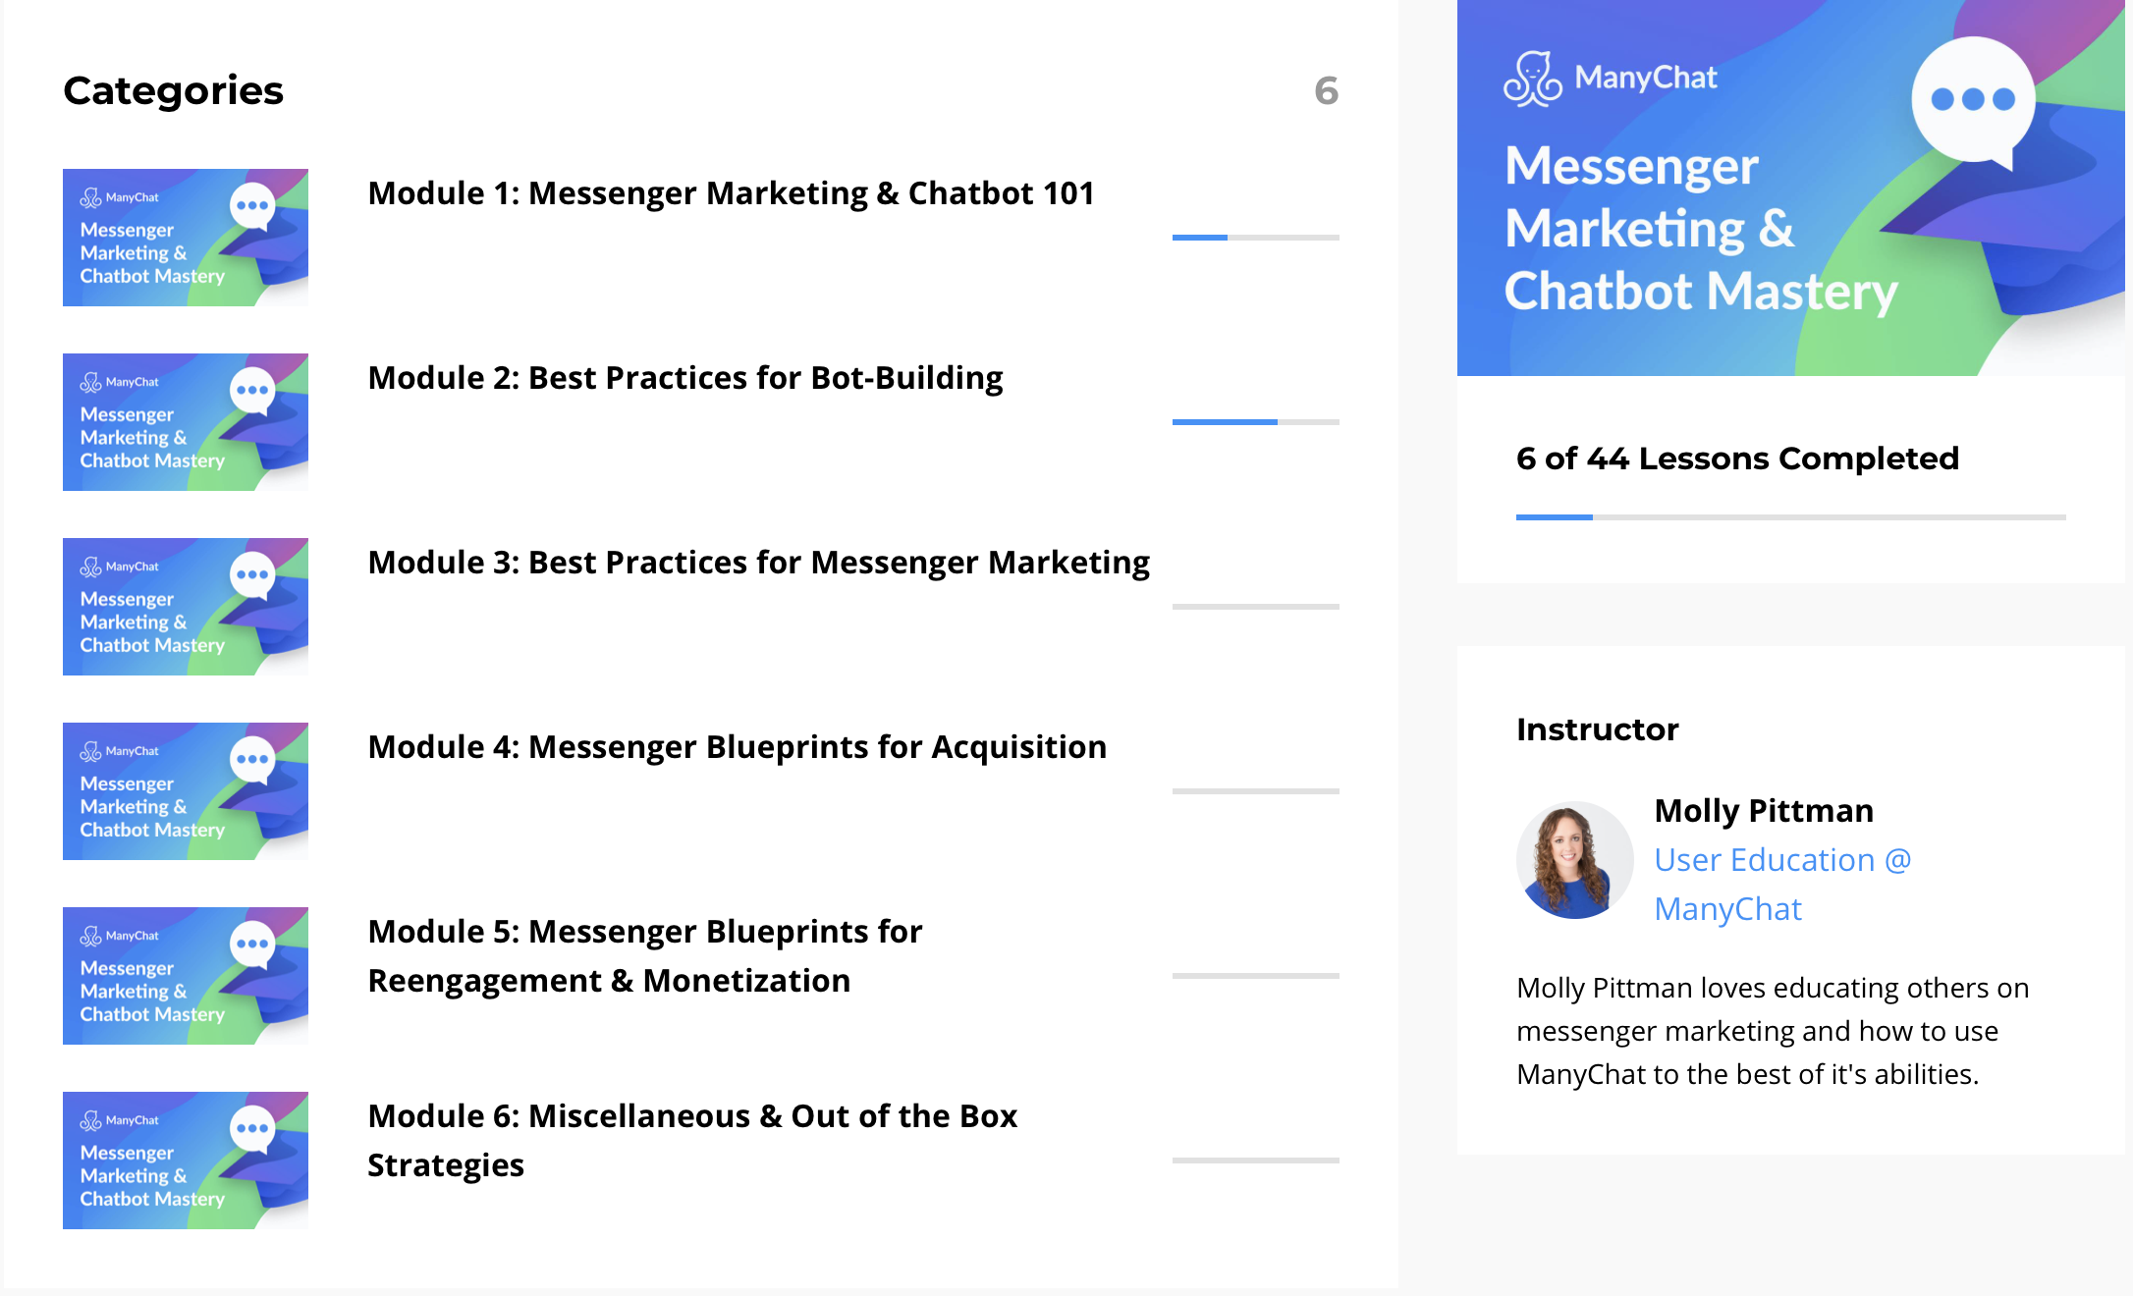Click User Education @ ManyChat link
Image resolution: width=2133 pixels, height=1296 pixels.
pos(1782,885)
